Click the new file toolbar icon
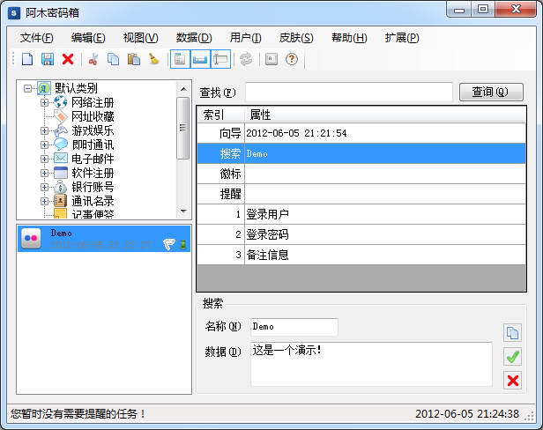The image size is (543, 430). [x=27, y=59]
